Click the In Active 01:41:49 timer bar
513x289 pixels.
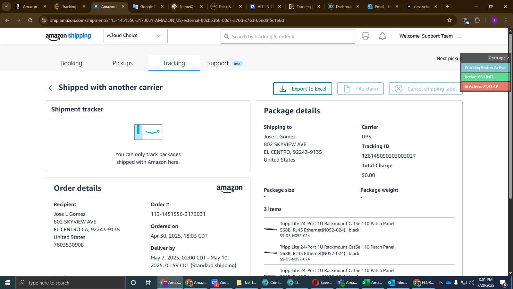pos(485,86)
